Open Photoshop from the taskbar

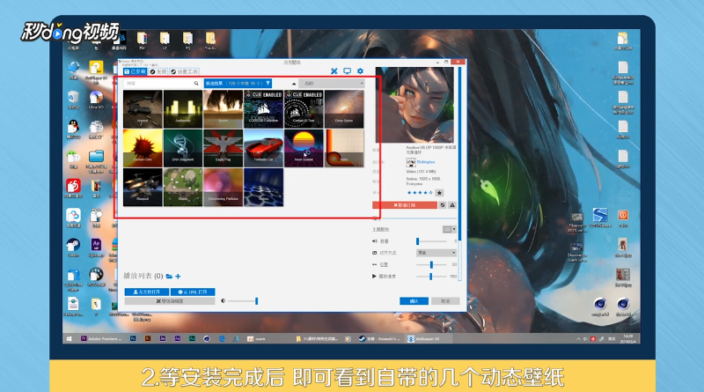(133, 338)
